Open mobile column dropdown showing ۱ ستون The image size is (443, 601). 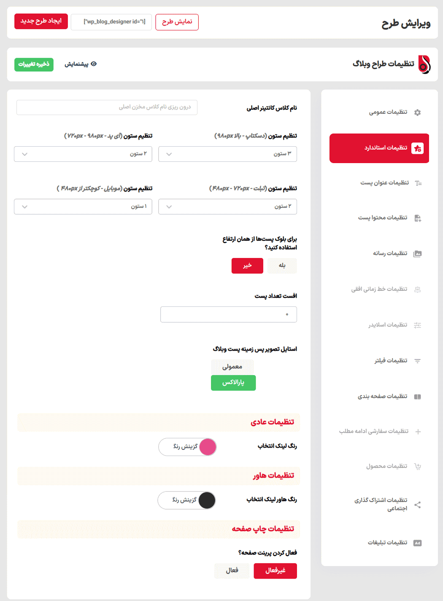[x=83, y=207]
